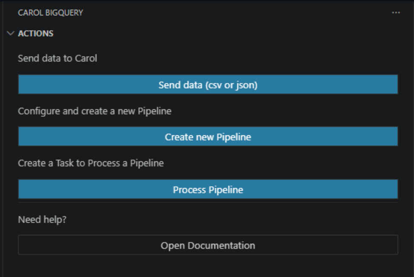Click the Send data (csv or json) button

pos(208,84)
